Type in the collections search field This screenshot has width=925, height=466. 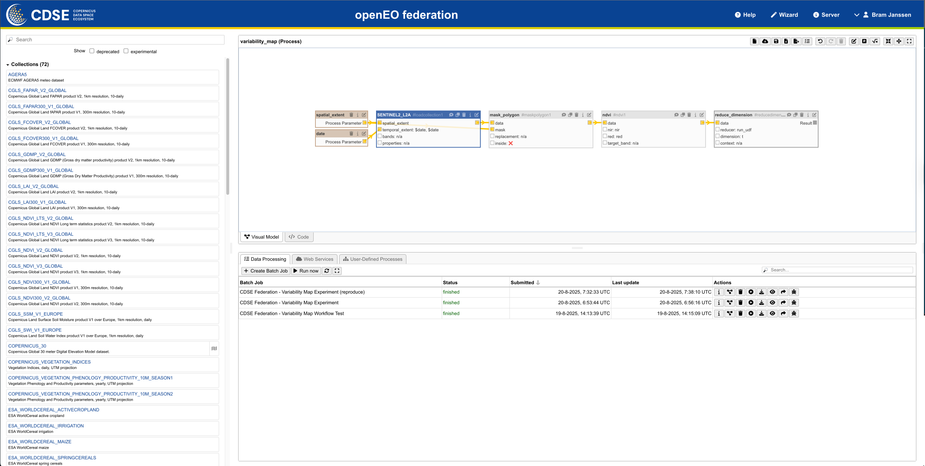[115, 40]
